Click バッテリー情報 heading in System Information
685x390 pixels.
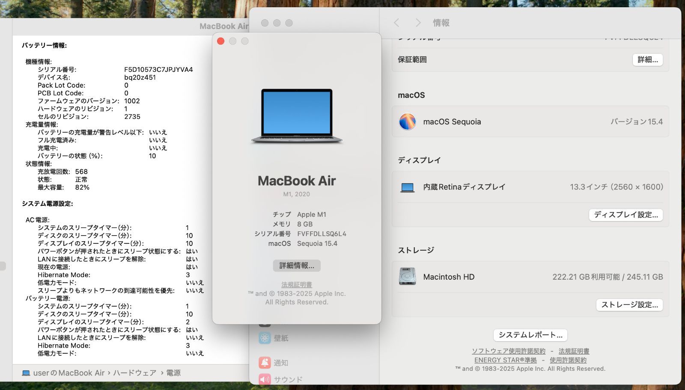[45, 45]
